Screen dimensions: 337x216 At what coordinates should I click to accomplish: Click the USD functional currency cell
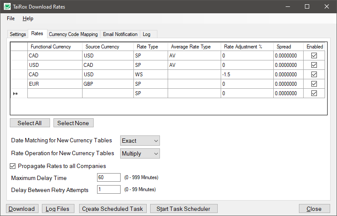click(x=55, y=65)
